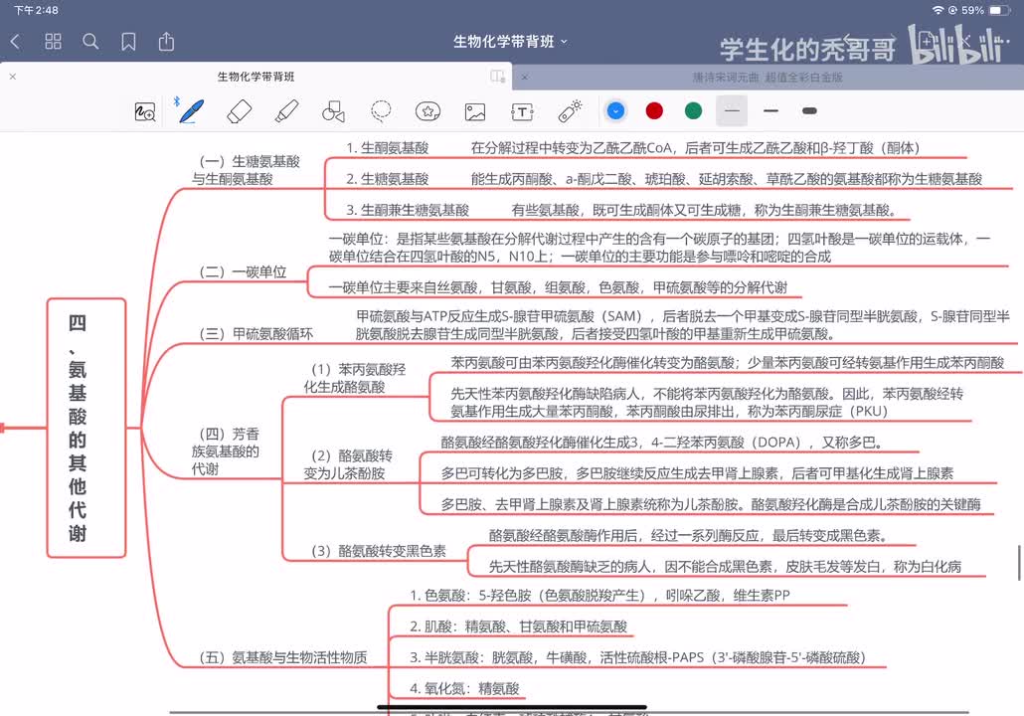Switch to the 唐诗宋词元曲 tab

pyautogui.click(x=768, y=78)
